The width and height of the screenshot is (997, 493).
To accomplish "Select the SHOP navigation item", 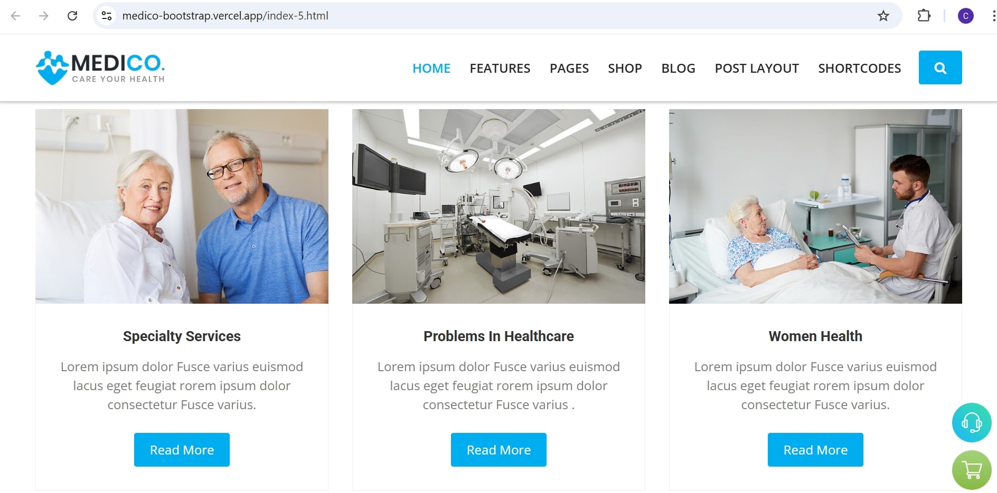I will (625, 68).
